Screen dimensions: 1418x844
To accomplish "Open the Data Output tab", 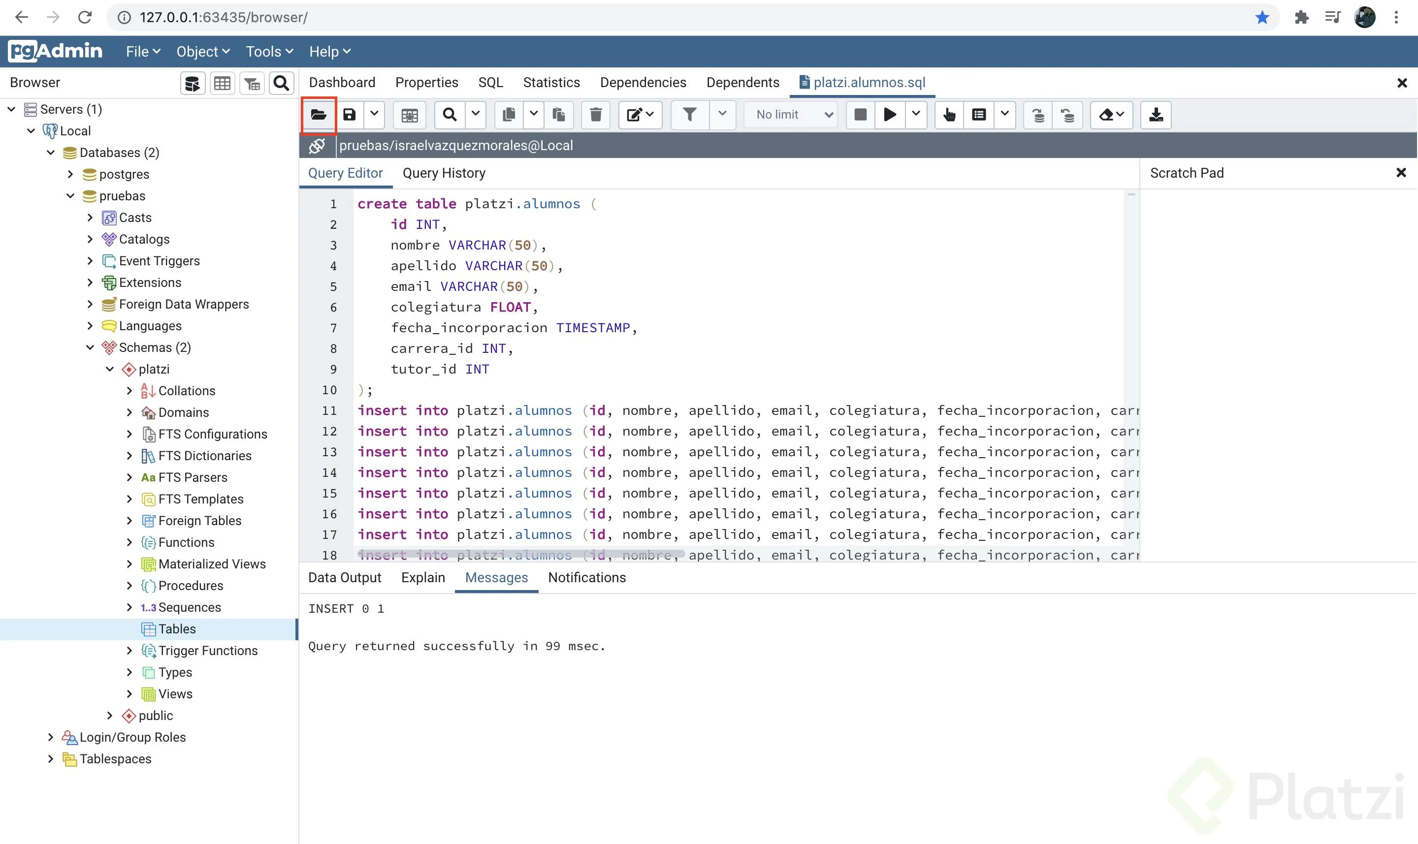I will (344, 577).
